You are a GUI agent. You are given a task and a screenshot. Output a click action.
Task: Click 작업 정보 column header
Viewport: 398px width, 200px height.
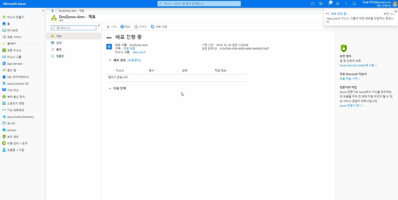coord(220,71)
